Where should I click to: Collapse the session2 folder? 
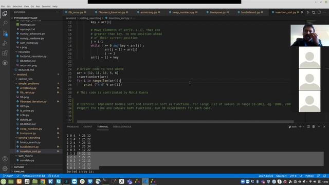22,75
